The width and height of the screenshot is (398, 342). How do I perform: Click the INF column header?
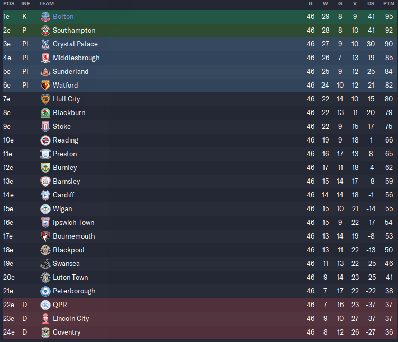click(25, 4)
